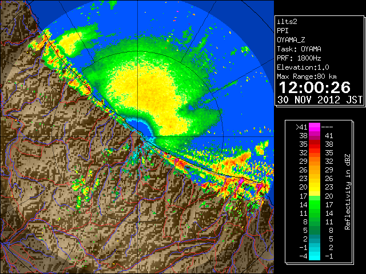Pick the yellow 20–23 dBZ color band
The height and width of the screenshot is (274, 366).
(x=315, y=187)
